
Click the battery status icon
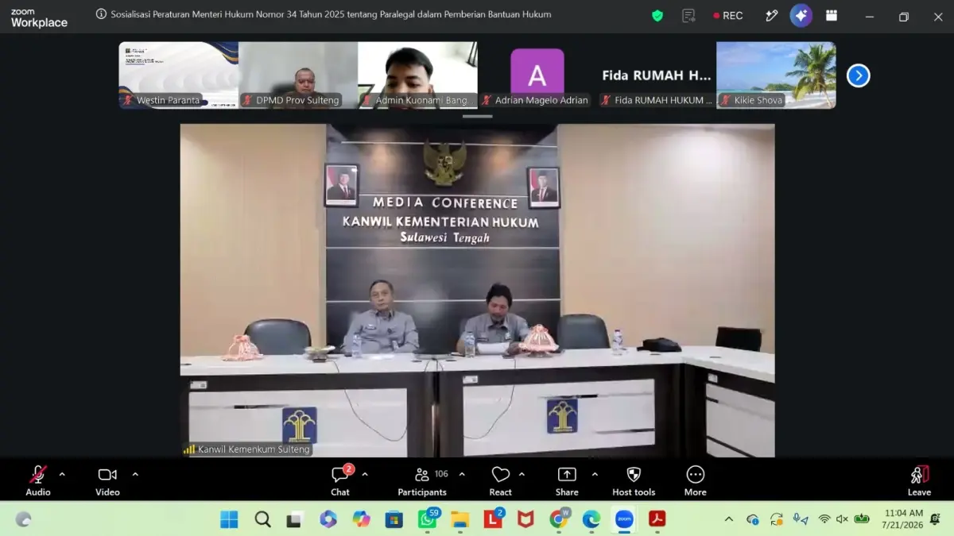click(x=862, y=519)
